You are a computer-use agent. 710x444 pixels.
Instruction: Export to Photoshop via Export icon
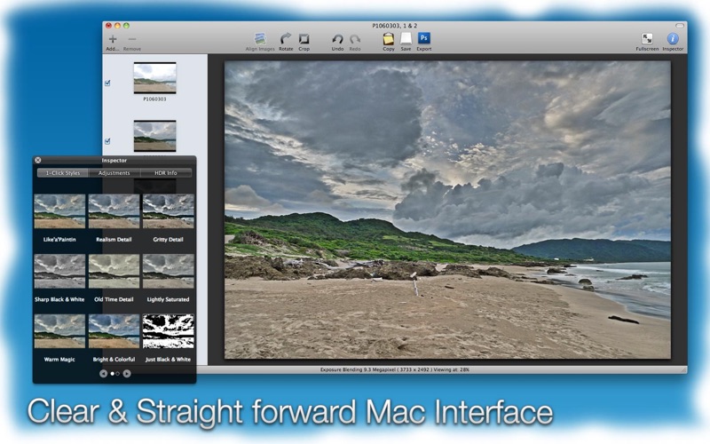(x=424, y=38)
